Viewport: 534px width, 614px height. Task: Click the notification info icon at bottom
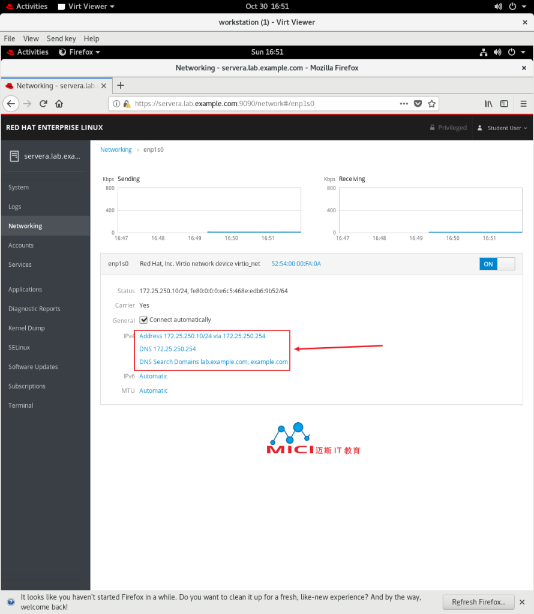coord(11,602)
